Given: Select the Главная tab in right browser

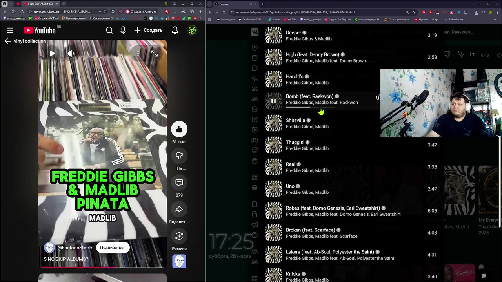Looking at the screenshot, I should coord(235,4).
